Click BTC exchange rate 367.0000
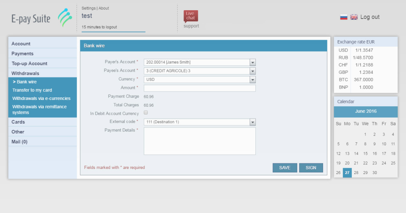Screen dimensions: 406x213 point(364,80)
